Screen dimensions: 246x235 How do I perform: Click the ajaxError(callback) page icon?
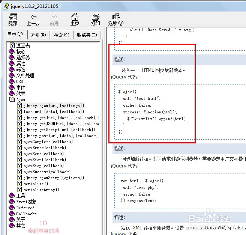click(19, 148)
